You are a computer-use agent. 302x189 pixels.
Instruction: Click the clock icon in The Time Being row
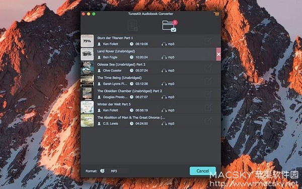pyautogui.click(x=131, y=84)
